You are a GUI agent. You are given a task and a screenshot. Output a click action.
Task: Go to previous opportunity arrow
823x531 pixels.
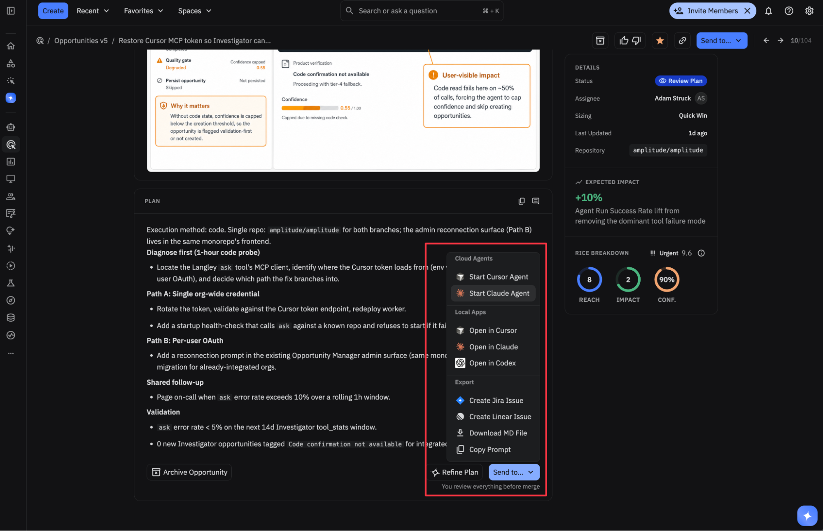coord(766,40)
